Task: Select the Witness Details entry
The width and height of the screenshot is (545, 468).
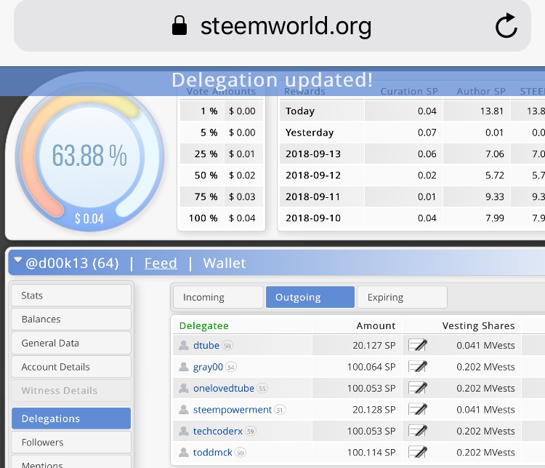Action: pyautogui.click(x=71, y=390)
